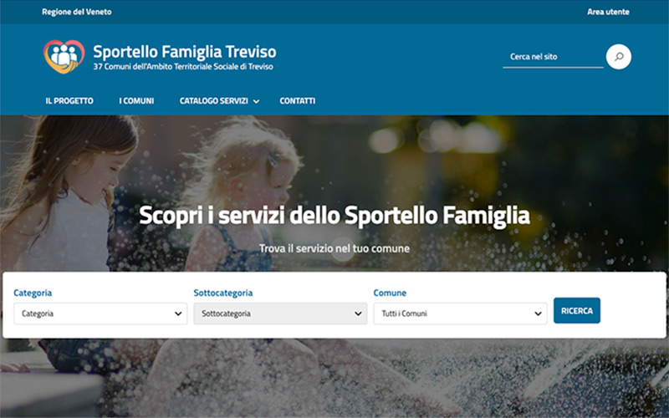Click the 37 Comuni dell'Ambito subtitle text
Viewport: 669px width, 418px height.
coord(183,67)
